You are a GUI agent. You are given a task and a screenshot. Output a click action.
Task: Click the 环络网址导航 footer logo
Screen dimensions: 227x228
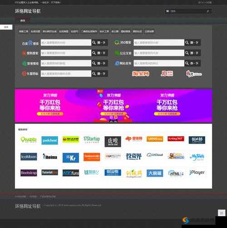pyautogui.click(x=28, y=206)
